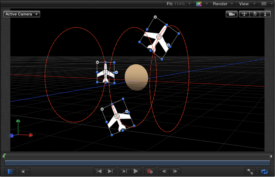Select the Dolly 3D view tool

265,14
